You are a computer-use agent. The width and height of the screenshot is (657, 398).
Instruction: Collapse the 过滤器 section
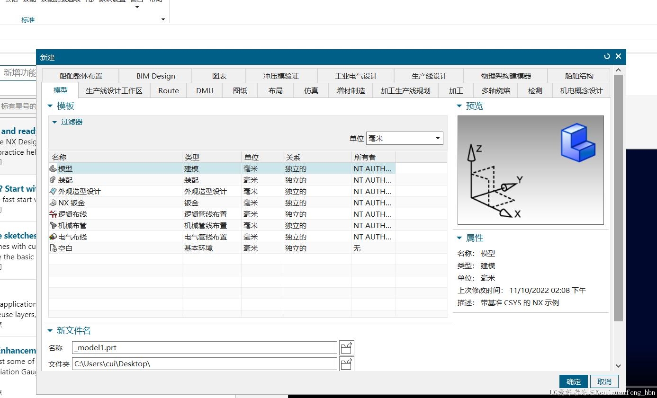tap(54, 122)
